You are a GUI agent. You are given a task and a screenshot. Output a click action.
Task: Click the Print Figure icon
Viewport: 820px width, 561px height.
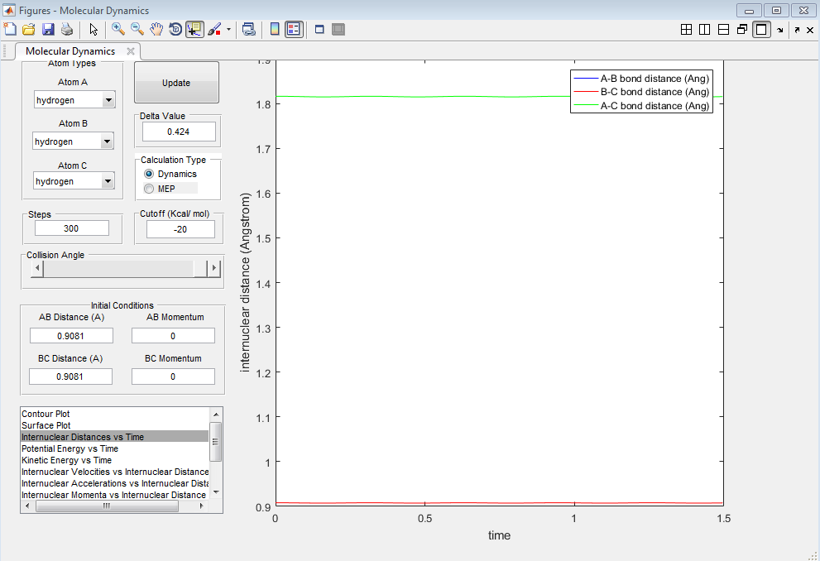coord(67,29)
